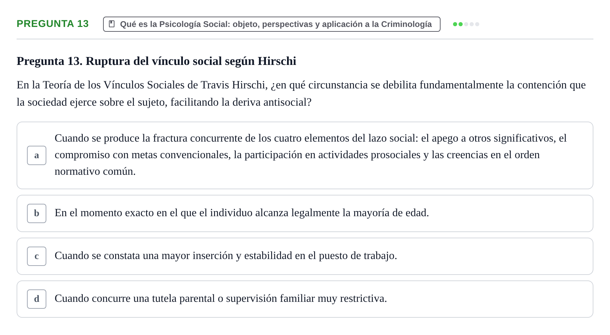610x335 pixels.
Task: Click the green difficulty dots indicator
Action: [x=466, y=24]
